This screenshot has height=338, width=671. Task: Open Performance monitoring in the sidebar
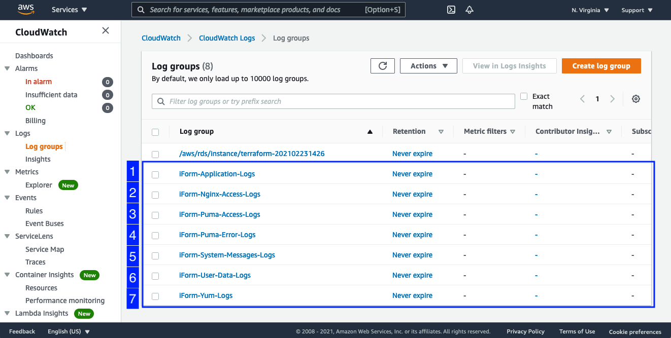point(65,301)
